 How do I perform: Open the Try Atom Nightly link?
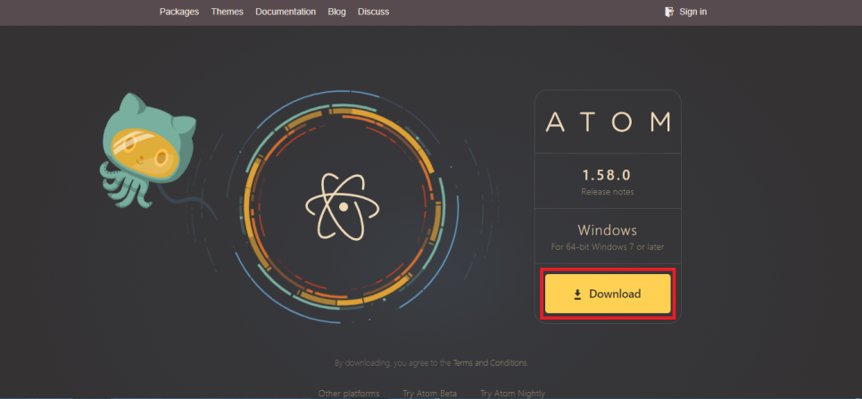point(512,394)
